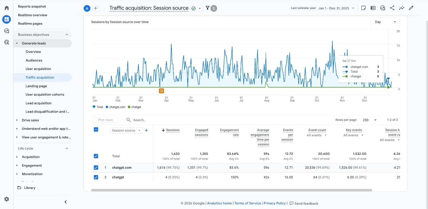Image resolution: width=428 pixels, height=209 pixels.
Task: Collapse the Business objectives section
Action: [66, 34]
